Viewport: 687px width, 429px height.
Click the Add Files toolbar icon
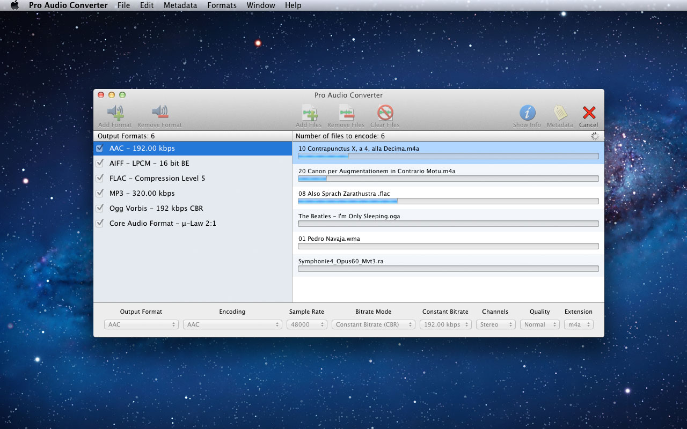coord(309,113)
